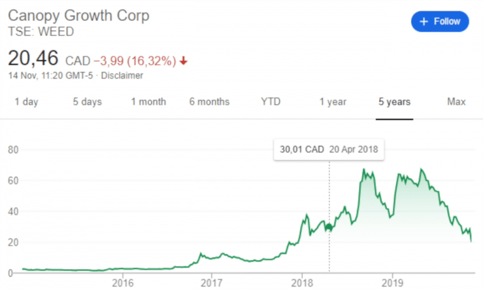
Task: Click the Canopy Growth Corp title
Action: click(x=78, y=16)
